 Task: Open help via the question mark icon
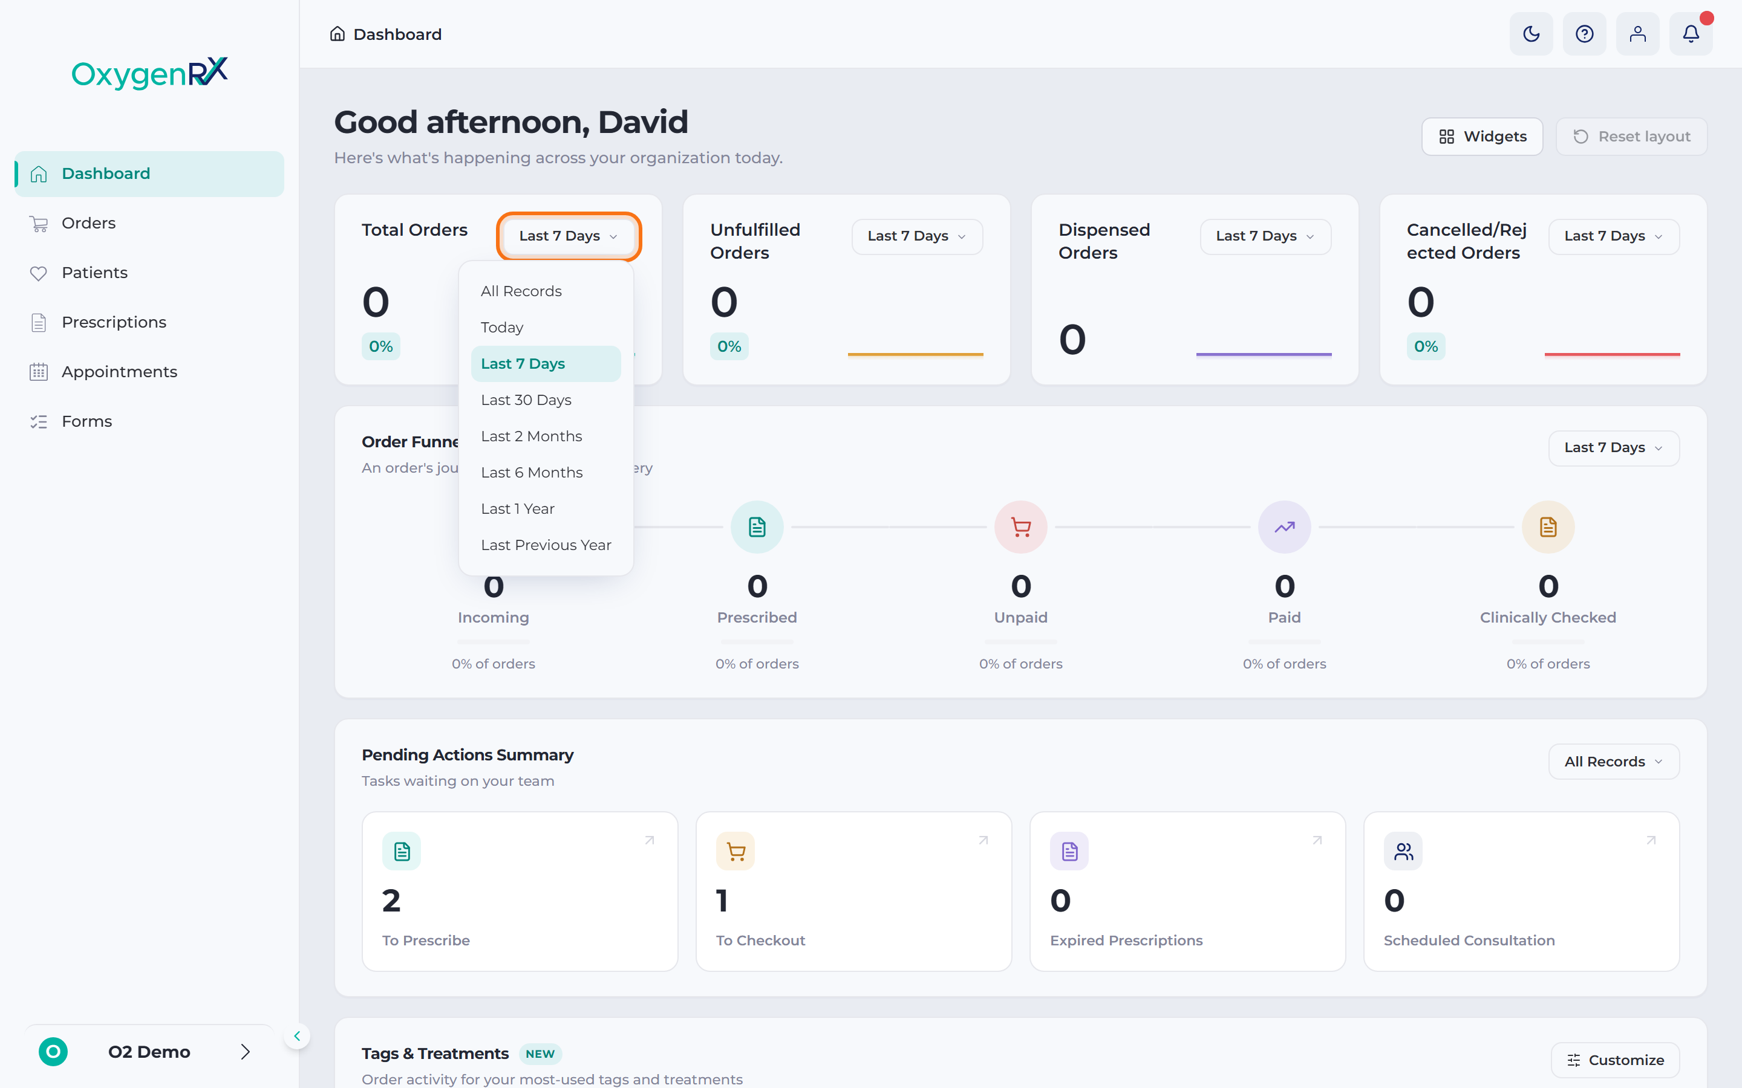pos(1584,34)
